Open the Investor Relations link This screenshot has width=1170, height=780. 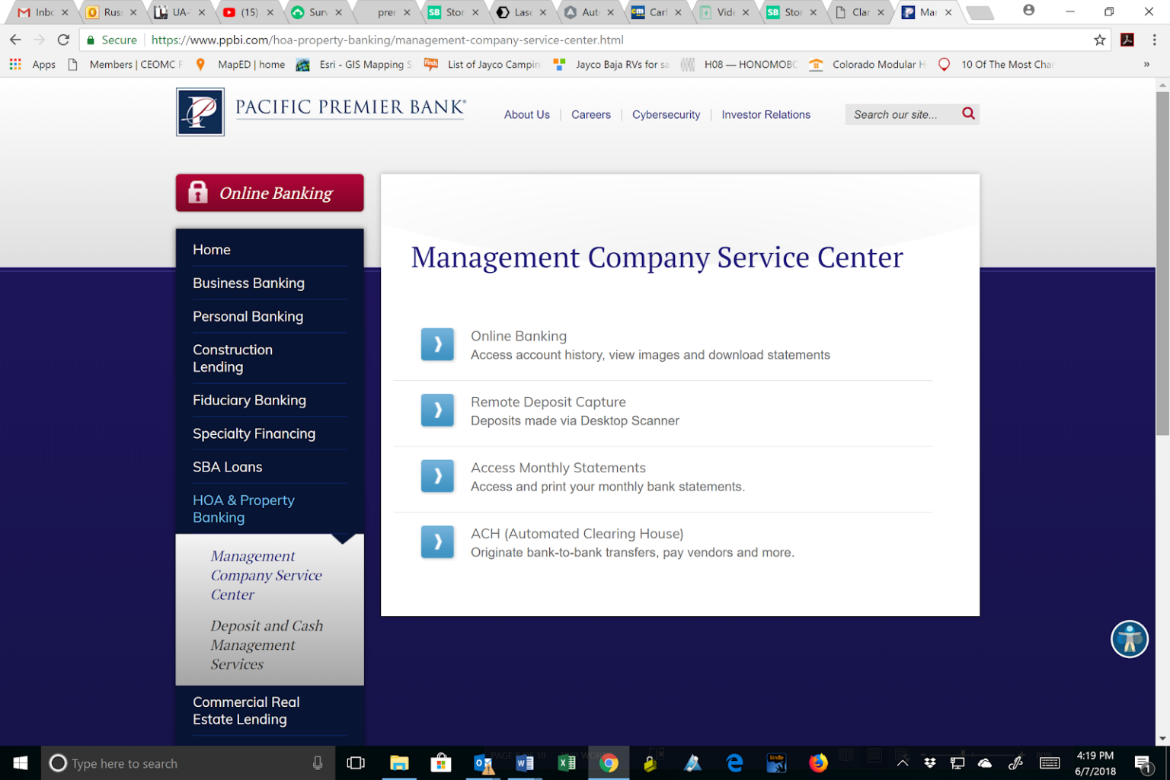[766, 114]
